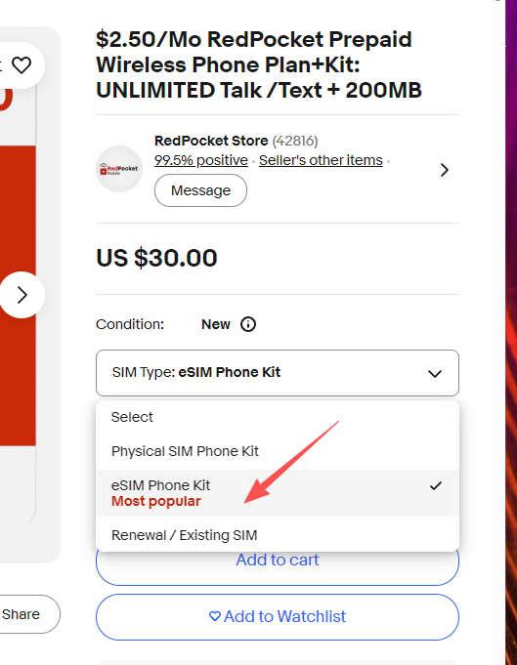Choose the Select placeholder option
Screen dimensions: 517x665
pyautogui.click(x=278, y=417)
